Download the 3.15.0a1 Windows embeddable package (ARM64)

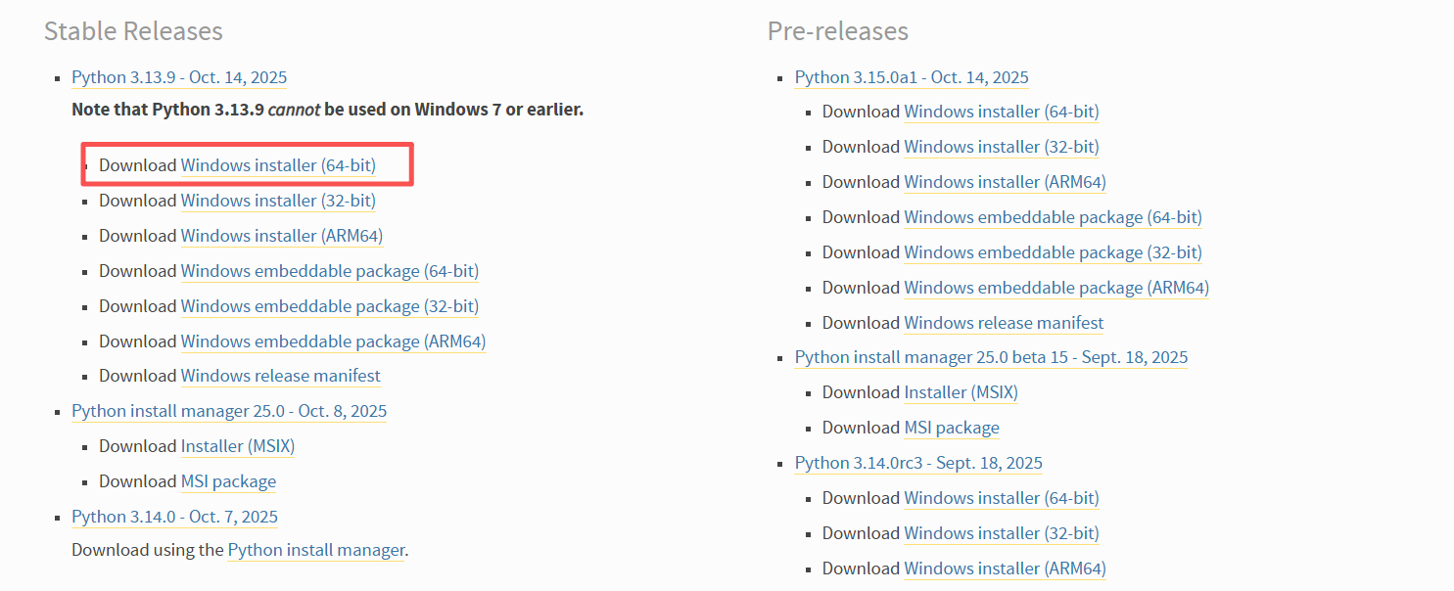coord(1055,288)
